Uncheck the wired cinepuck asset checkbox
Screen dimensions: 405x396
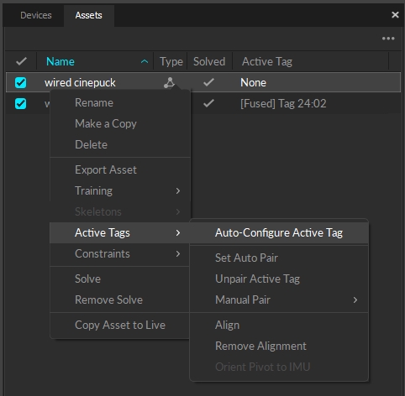[x=21, y=83]
